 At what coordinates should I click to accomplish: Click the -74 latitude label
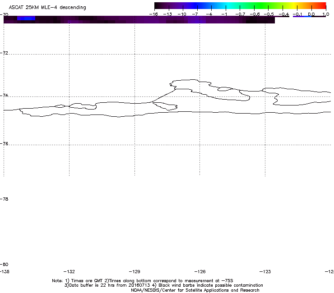(4, 95)
